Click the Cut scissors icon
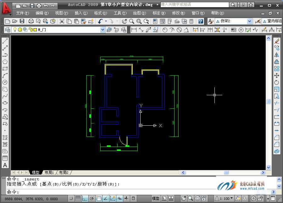283x203 pixels. coord(62,21)
